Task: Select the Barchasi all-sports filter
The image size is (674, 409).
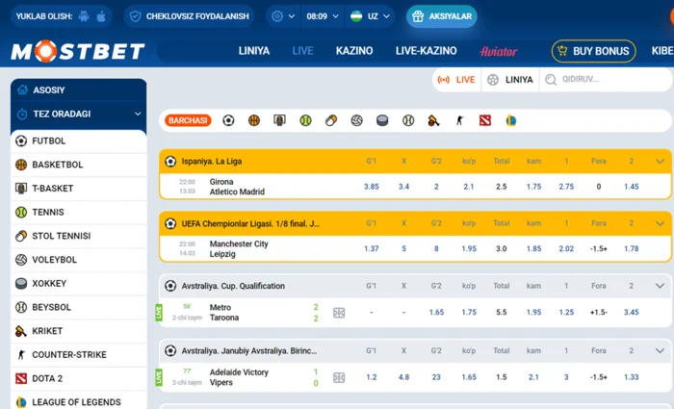Action: 188,120
